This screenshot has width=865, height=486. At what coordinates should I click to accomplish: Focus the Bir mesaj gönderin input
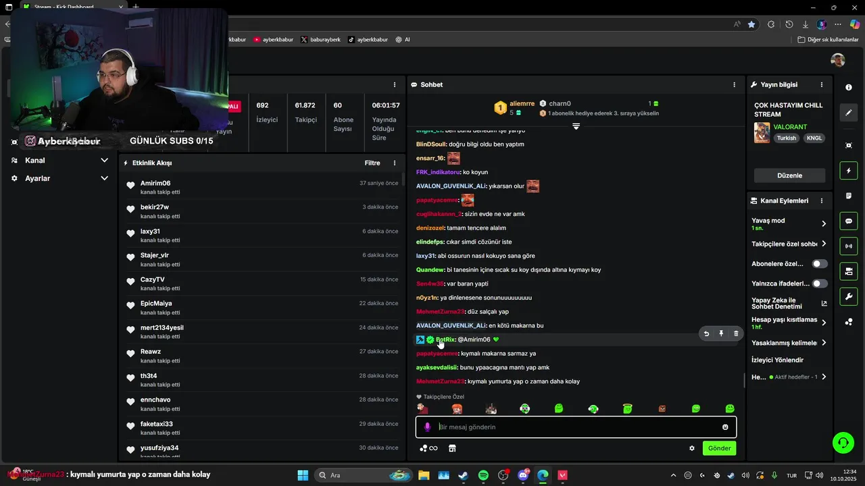576,427
